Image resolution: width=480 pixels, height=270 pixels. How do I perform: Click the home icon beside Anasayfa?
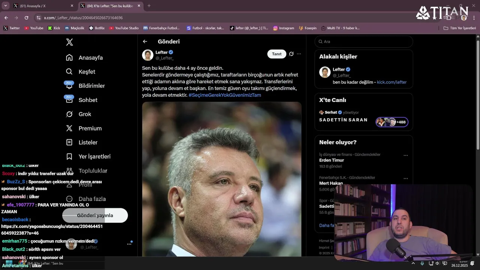69,57
